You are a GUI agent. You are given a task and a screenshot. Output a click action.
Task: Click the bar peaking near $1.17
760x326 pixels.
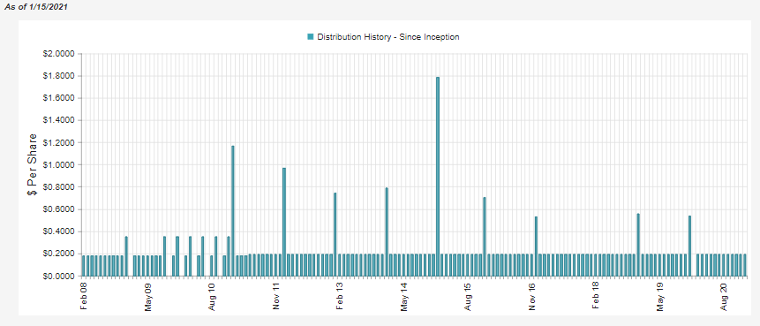click(x=233, y=211)
